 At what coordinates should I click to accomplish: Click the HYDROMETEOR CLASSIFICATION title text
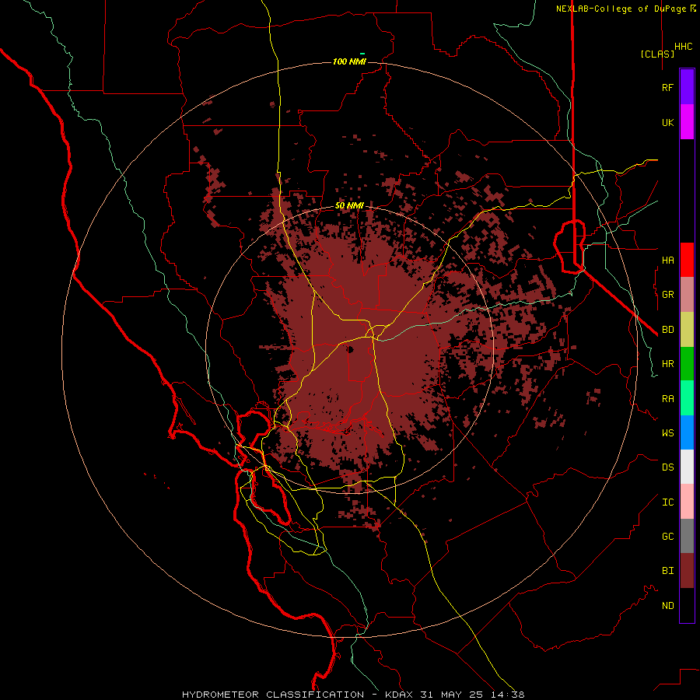click(x=273, y=695)
